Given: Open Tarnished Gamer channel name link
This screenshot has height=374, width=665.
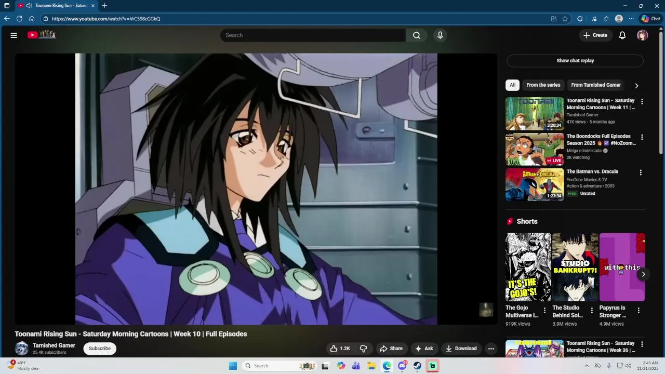Looking at the screenshot, I should click(x=54, y=345).
